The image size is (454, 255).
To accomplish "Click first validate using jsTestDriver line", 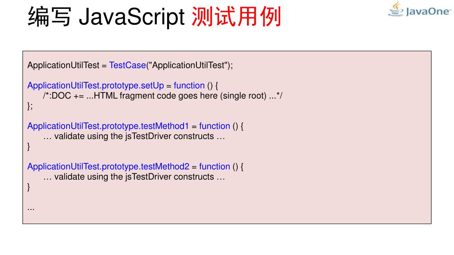I will [x=134, y=136].
